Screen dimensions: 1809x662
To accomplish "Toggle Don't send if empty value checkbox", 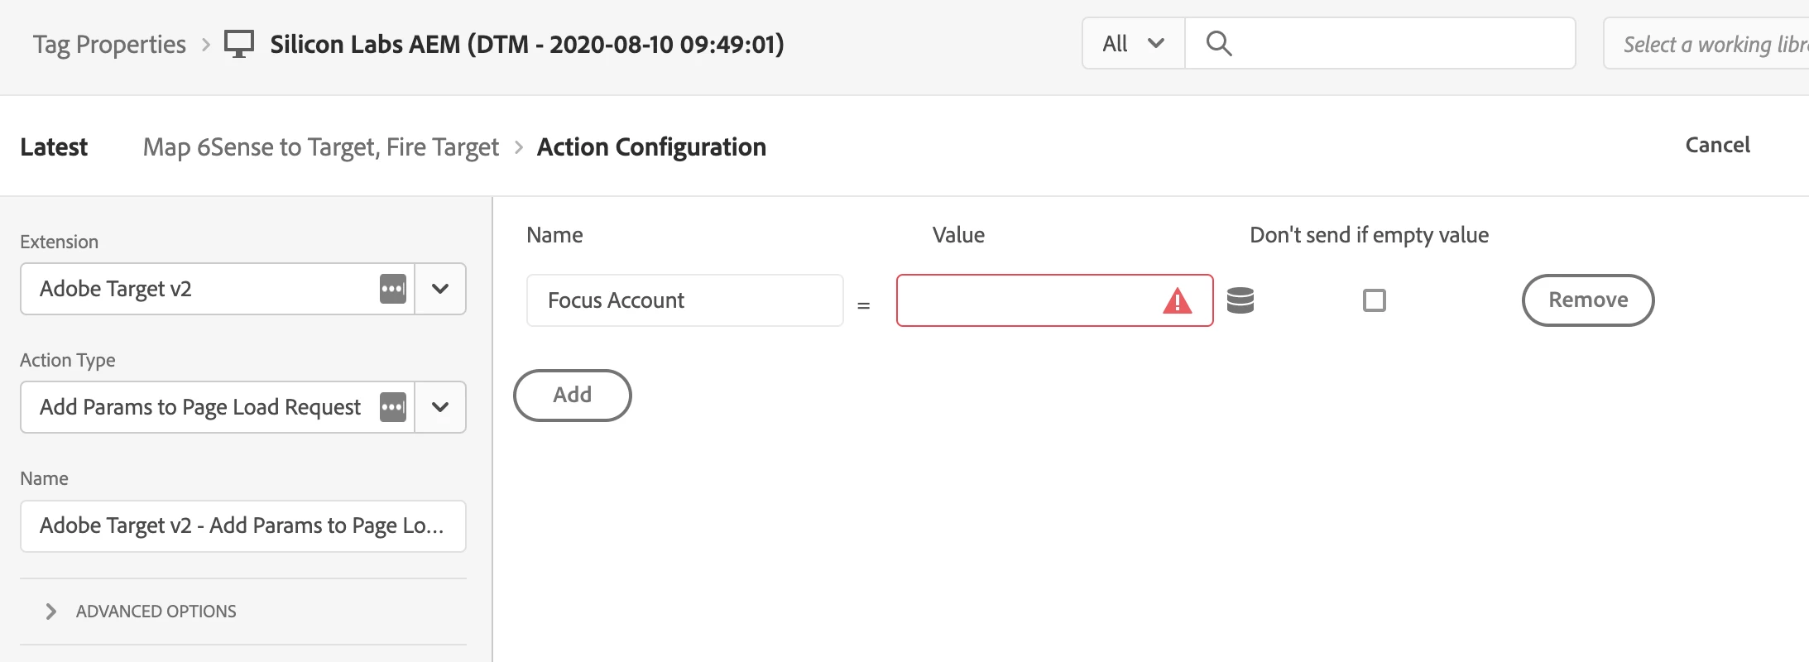I will click(x=1374, y=300).
